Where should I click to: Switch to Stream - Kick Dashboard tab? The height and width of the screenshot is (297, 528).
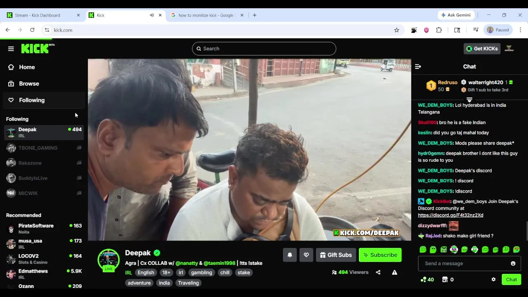click(x=43, y=15)
